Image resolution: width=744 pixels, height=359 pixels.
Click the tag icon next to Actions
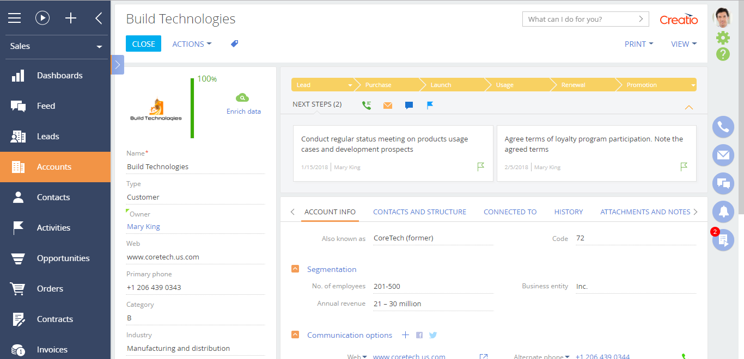(x=235, y=44)
